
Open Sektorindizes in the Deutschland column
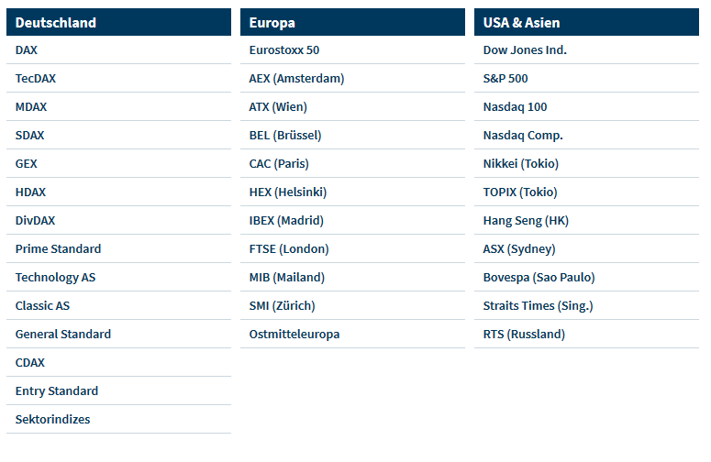pos(52,420)
